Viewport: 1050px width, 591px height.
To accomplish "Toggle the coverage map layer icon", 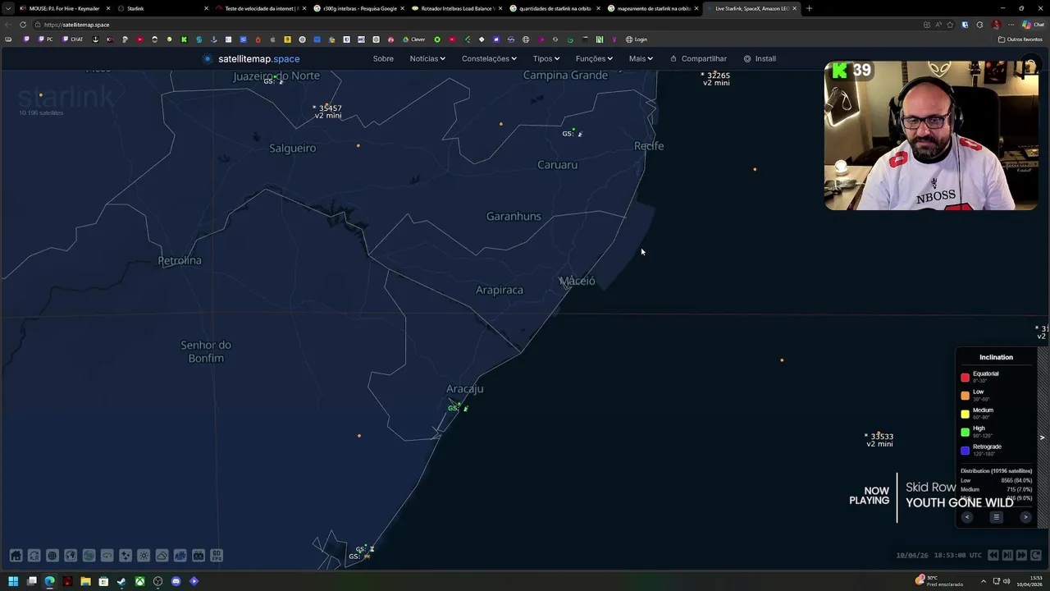I will coord(180,556).
